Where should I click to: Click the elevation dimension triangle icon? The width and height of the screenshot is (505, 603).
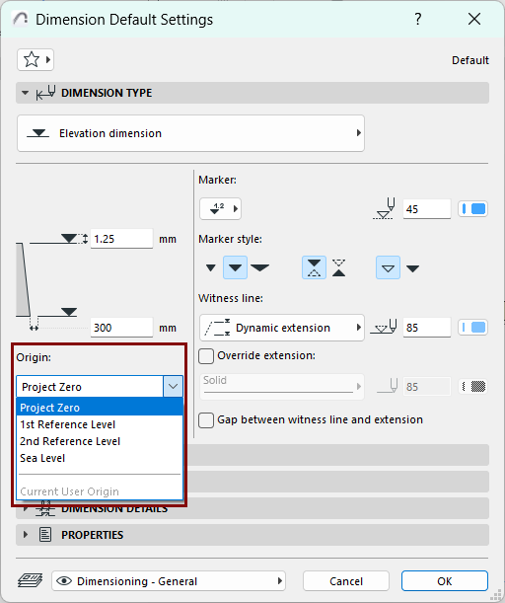(37, 133)
